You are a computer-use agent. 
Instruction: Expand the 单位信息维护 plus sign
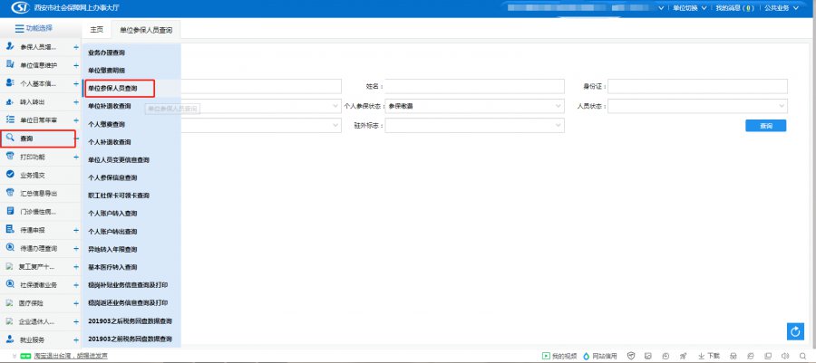point(75,65)
